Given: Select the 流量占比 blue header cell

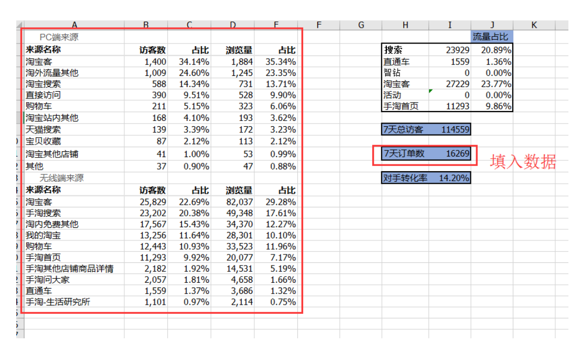Looking at the screenshot, I should (x=492, y=35).
